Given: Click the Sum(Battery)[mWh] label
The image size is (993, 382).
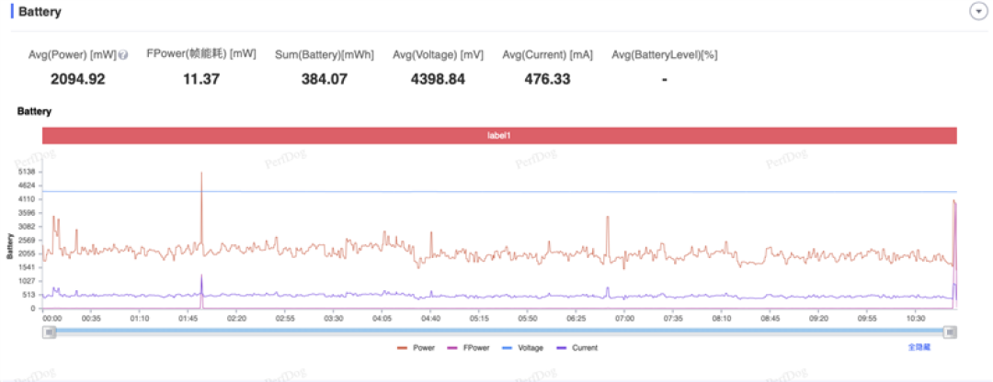Looking at the screenshot, I should (325, 55).
